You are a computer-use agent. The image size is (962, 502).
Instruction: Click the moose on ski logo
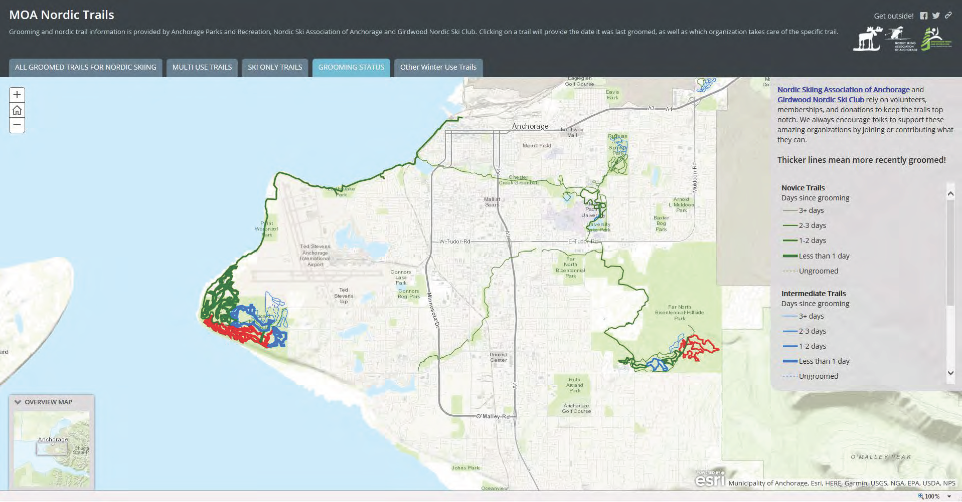click(x=868, y=39)
